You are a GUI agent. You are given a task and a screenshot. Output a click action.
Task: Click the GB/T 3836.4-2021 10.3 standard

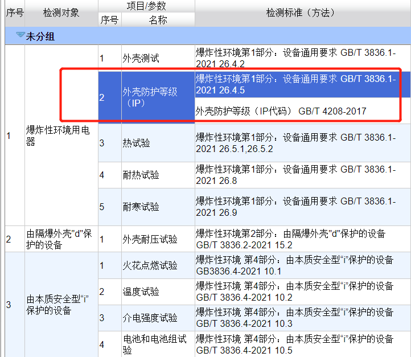pyautogui.click(x=303, y=318)
